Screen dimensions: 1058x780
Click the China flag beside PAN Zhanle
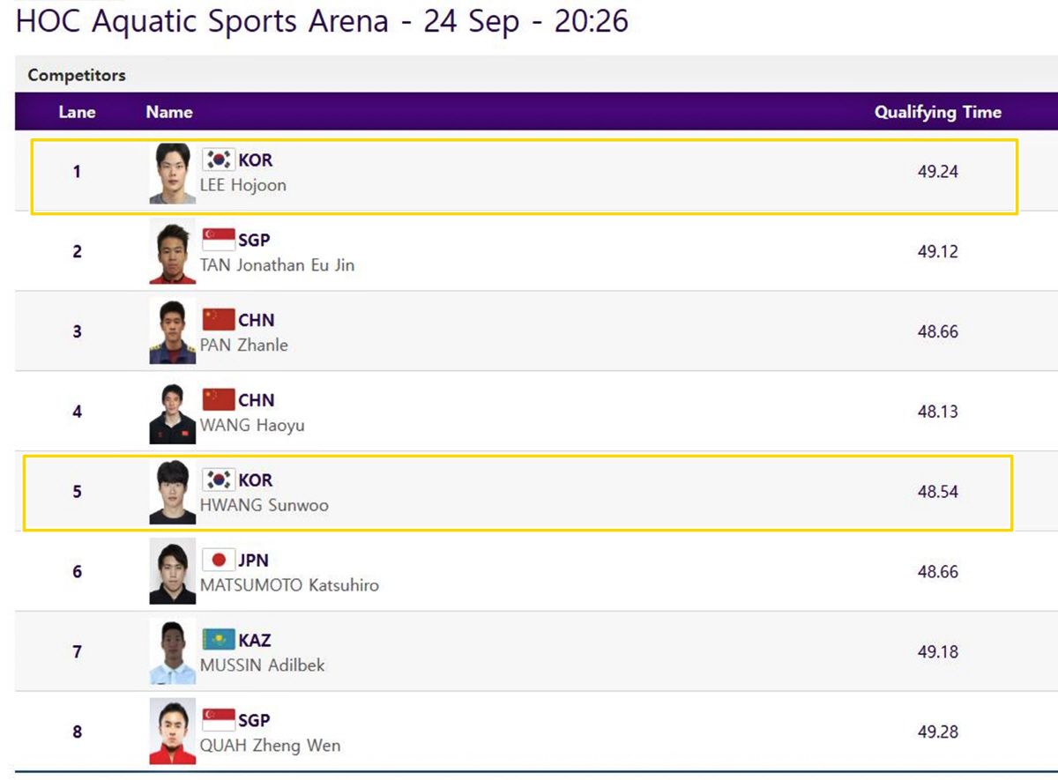[x=219, y=320]
